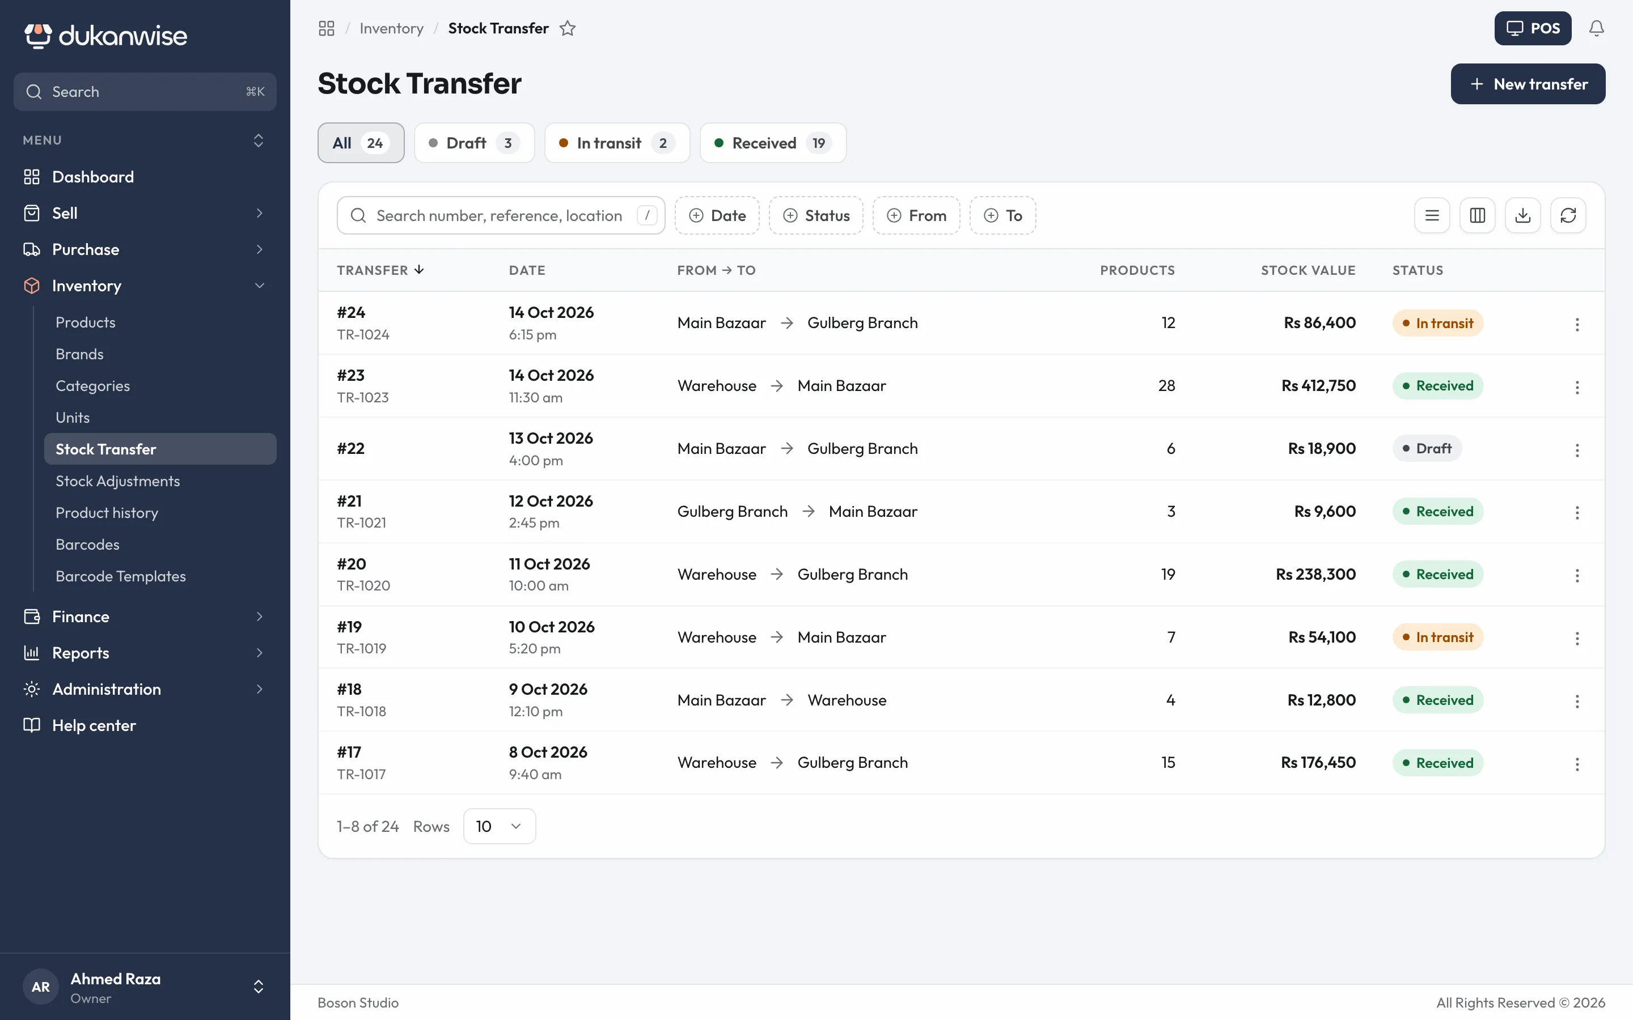Click the Stock Value column header
The image size is (1633, 1020).
(x=1308, y=270)
